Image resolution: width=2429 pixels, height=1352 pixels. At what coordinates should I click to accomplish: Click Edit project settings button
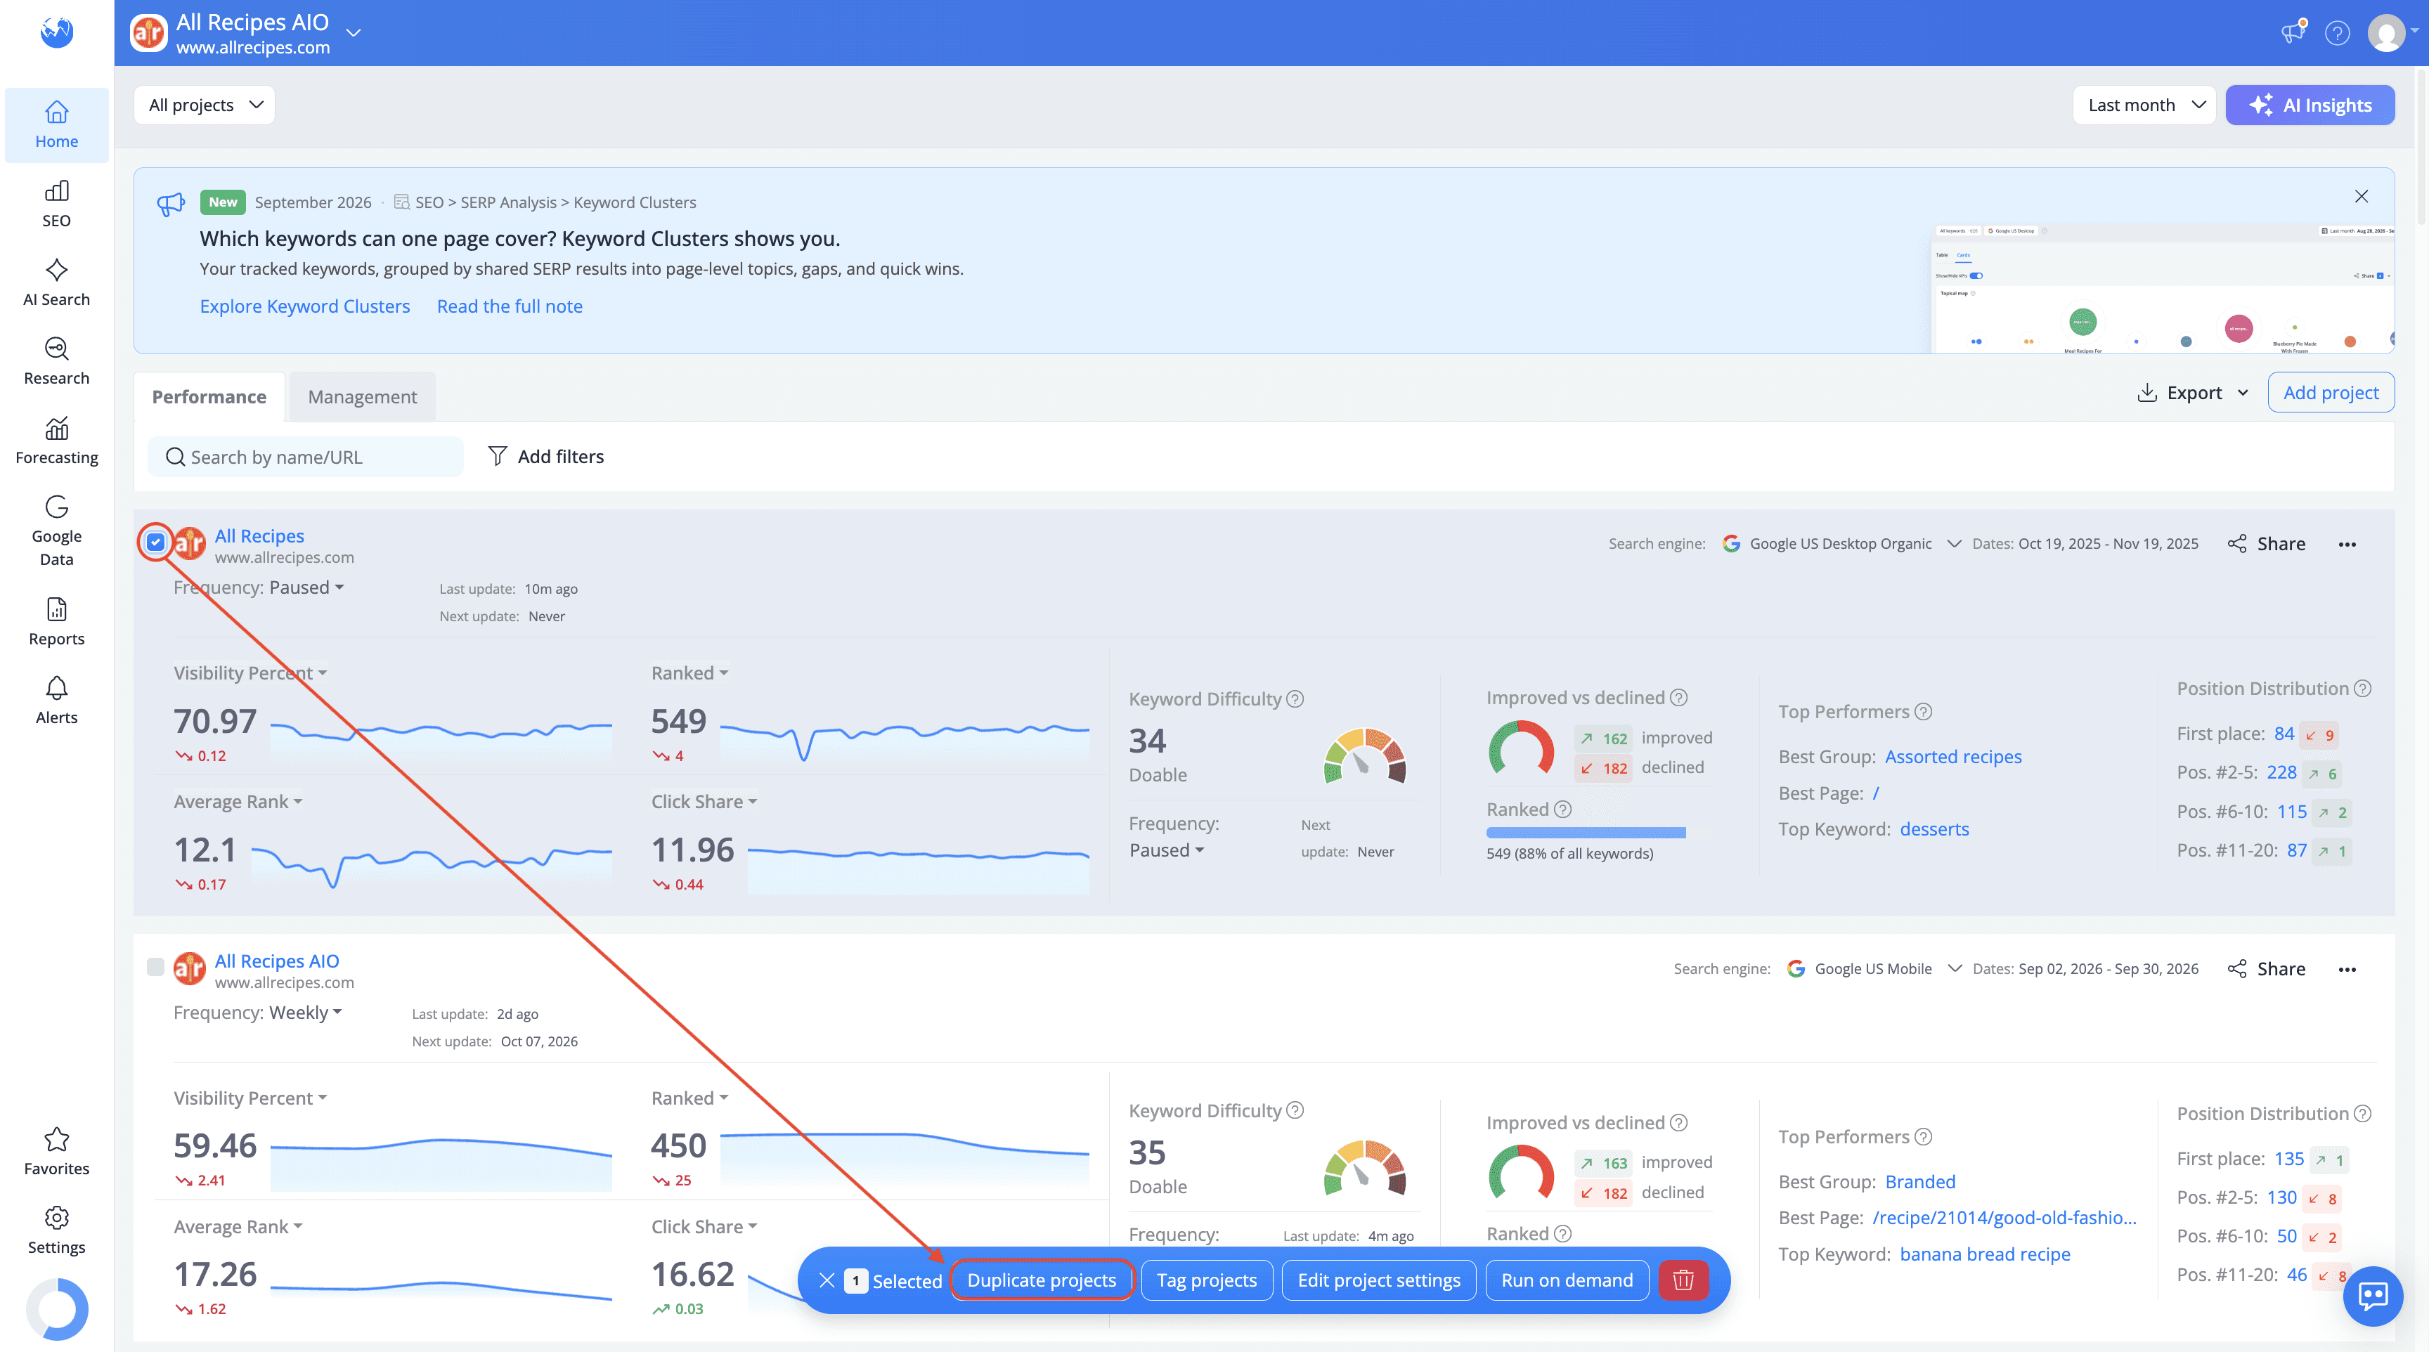(1378, 1280)
